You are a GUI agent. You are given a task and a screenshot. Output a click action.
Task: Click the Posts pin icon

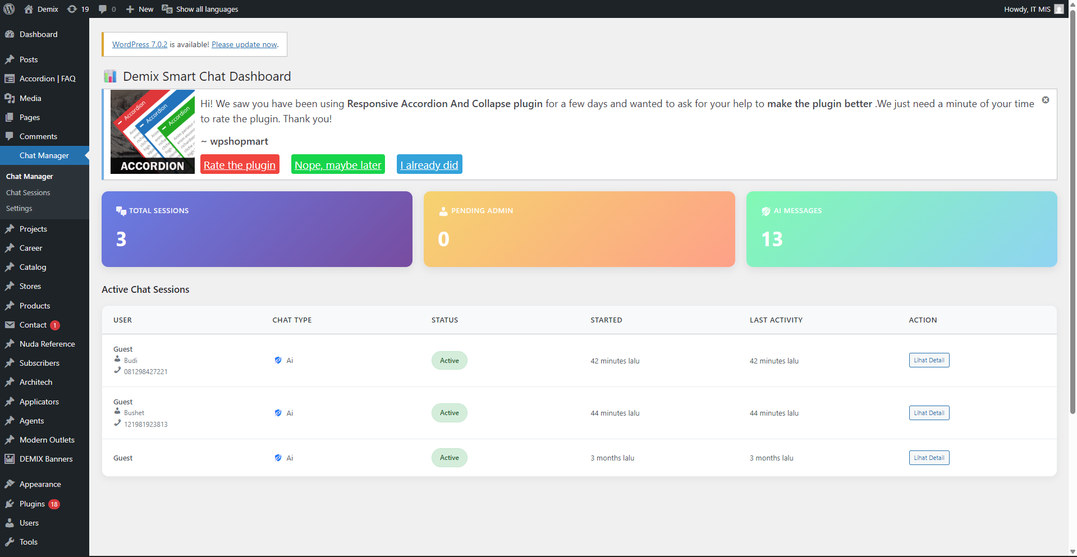click(10, 59)
